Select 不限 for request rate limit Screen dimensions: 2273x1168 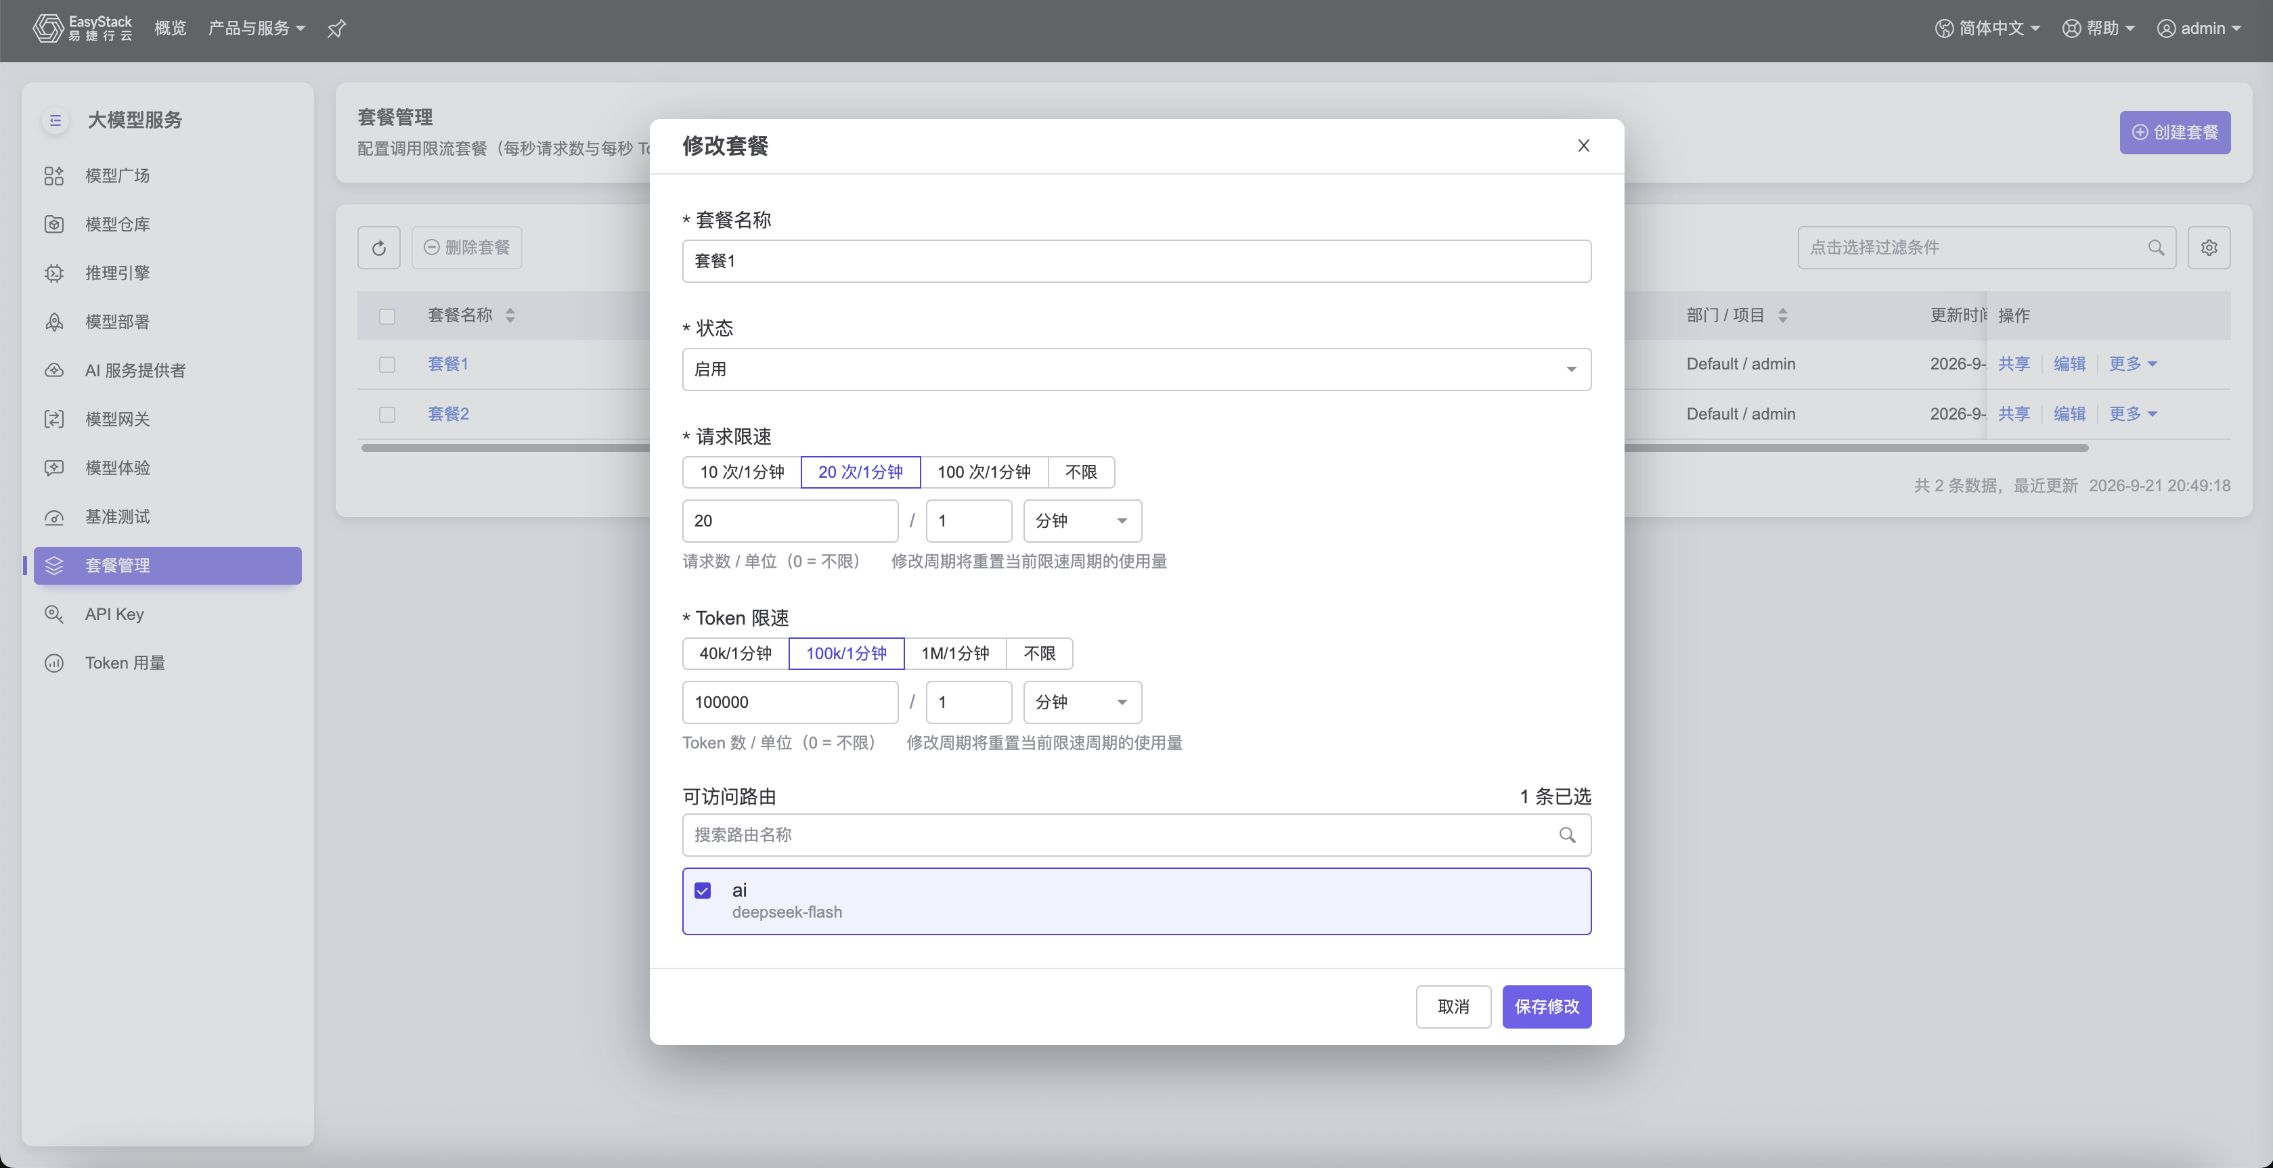click(1081, 472)
